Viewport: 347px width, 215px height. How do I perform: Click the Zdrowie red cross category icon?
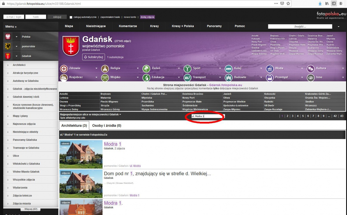(x=64, y=68)
